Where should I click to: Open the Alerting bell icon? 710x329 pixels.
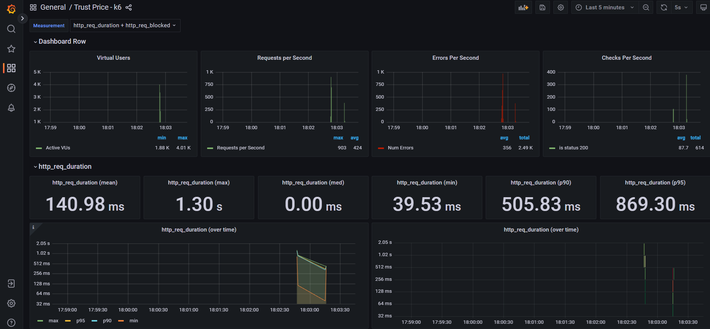point(11,108)
